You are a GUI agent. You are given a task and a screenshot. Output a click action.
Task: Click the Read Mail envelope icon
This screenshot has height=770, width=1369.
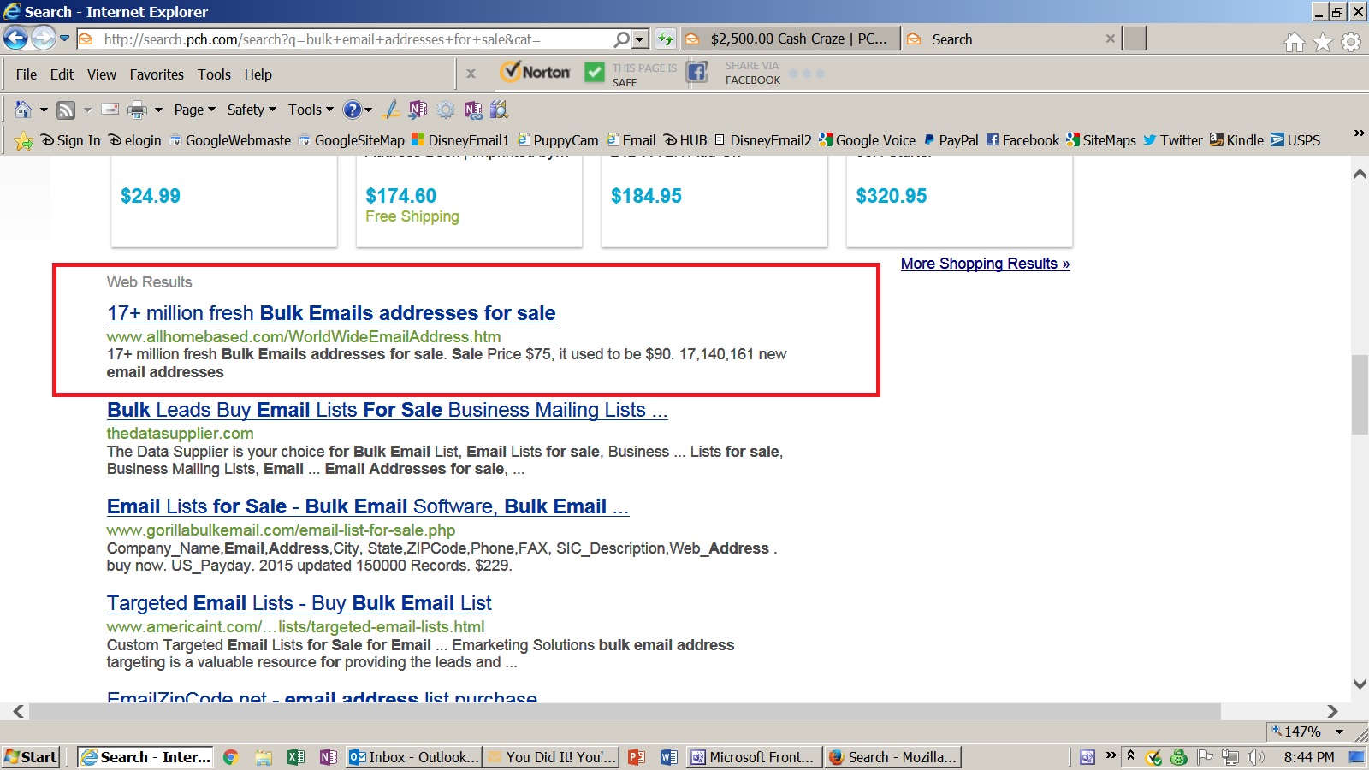pyautogui.click(x=110, y=110)
